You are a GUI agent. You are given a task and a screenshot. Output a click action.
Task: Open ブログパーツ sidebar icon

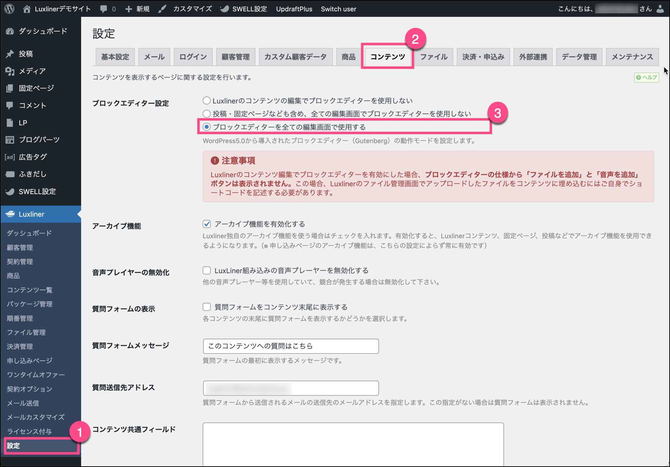[10, 140]
